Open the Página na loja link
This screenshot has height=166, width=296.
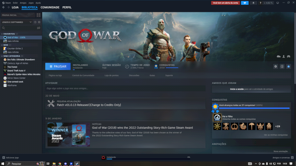click(x=55, y=76)
